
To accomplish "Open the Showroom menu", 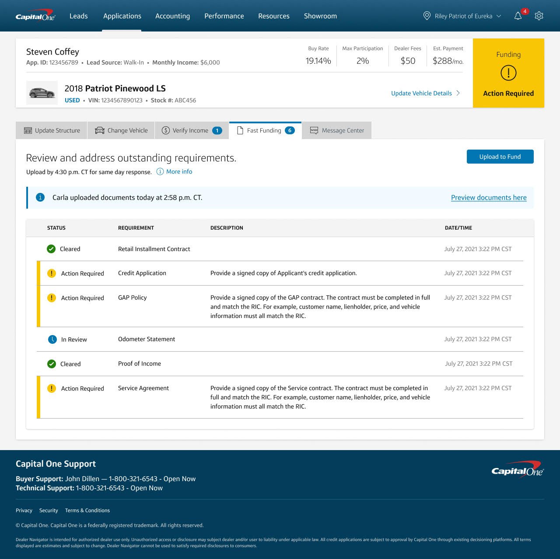I will tap(320, 16).
